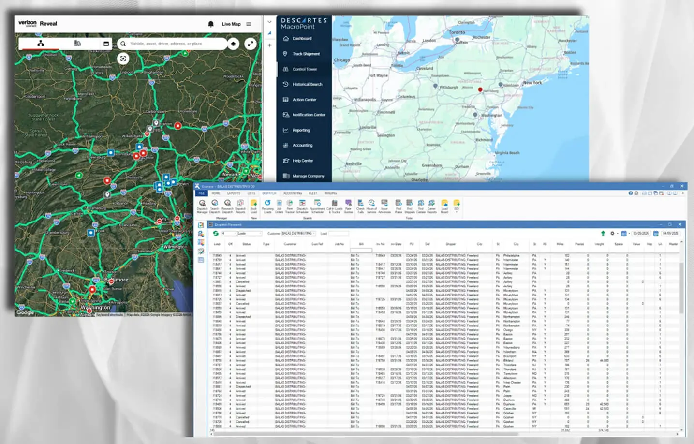Screen dimensions: 694x444
Task: Open the help icon in Express title area
Action: tap(631, 193)
